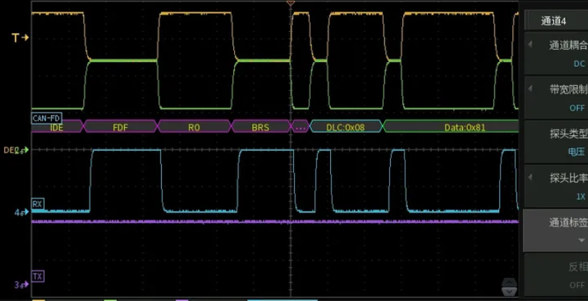The width and height of the screenshot is (588, 301).
Task: Click the TX channel label
Action: (x=38, y=276)
